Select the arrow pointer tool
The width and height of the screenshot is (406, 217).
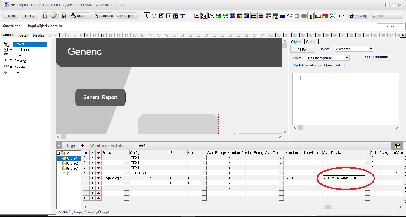[x=147, y=16]
